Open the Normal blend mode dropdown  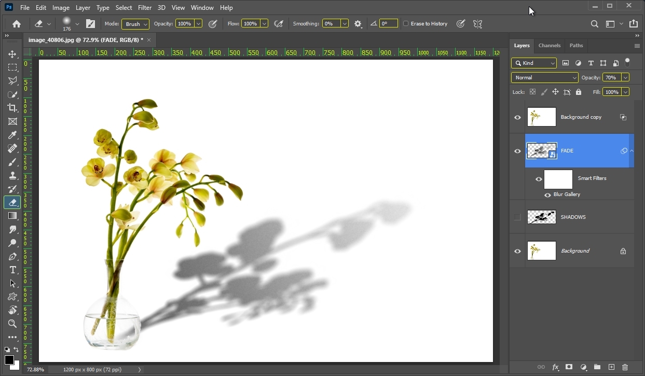point(545,77)
